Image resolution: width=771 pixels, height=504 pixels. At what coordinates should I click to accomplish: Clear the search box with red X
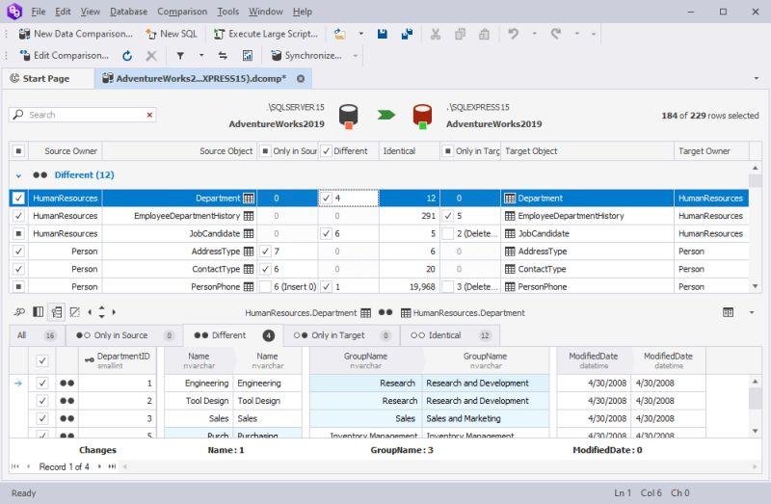(149, 115)
